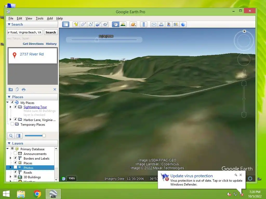Click the Get Directions link
Image resolution: width=266 pixels, height=199 pixels.
(x=33, y=44)
